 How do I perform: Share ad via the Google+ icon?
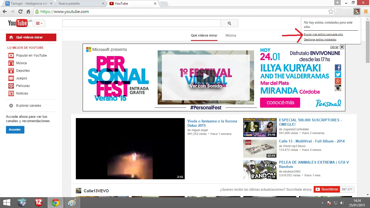(338, 81)
